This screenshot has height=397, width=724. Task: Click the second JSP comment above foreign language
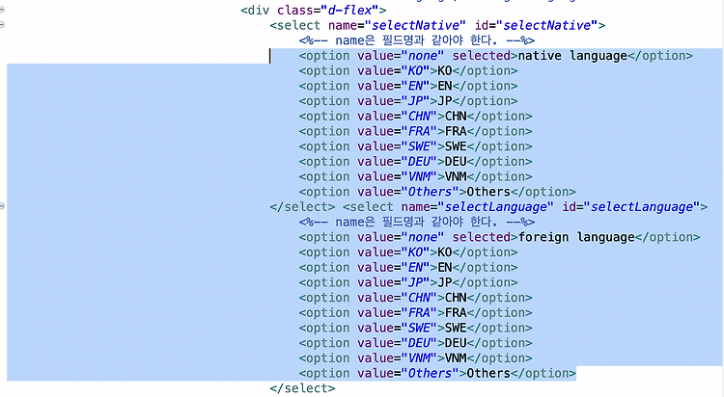tap(416, 222)
